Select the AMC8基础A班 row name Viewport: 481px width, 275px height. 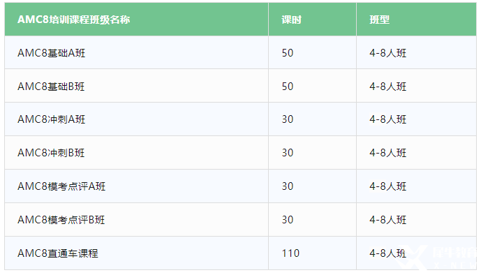coord(51,53)
